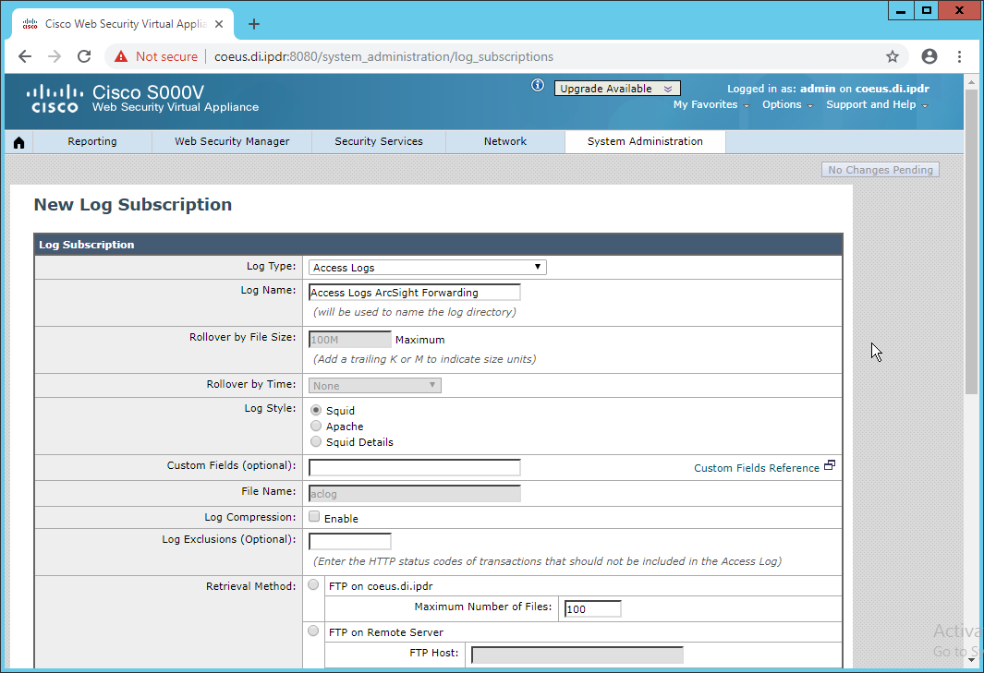
Task: Open Custom Fields Reference popup icon
Action: click(829, 466)
